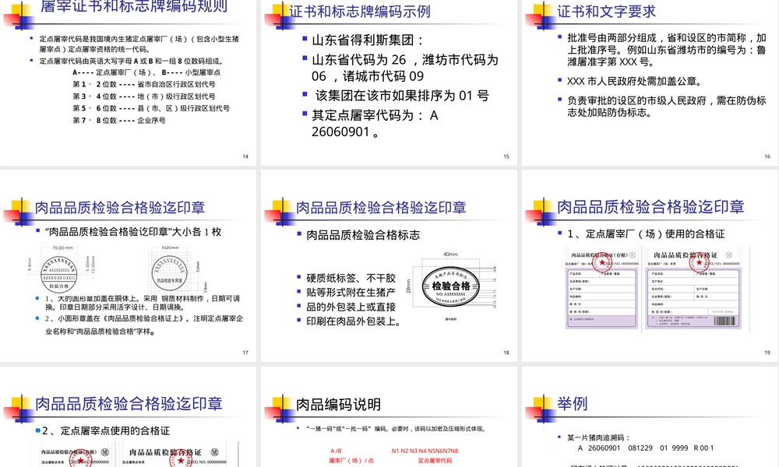
Task: Click the oval 检验合格 label image
Action: coord(450,286)
